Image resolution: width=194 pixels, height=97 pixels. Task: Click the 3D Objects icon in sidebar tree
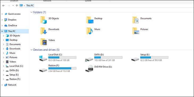[x=7, y=36]
